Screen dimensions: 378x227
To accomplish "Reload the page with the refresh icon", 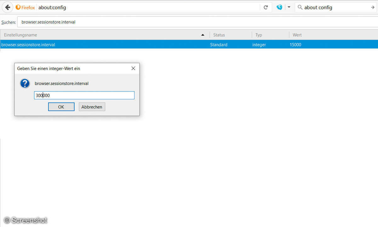I will (x=266, y=7).
